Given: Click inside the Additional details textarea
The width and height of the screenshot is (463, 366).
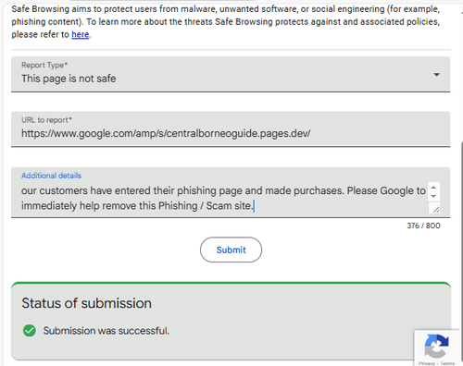Looking at the screenshot, I should pos(224,198).
